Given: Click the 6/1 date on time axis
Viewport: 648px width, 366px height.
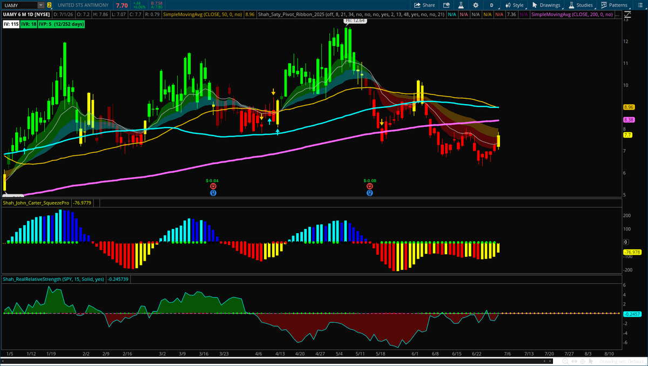Looking at the screenshot, I should click(415, 354).
